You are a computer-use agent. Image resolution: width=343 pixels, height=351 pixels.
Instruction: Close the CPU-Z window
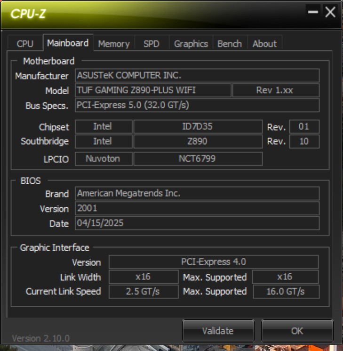click(330, 12)
